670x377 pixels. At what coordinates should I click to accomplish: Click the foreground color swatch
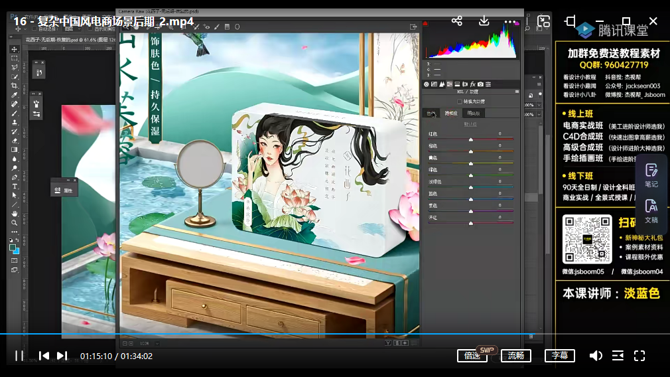point(13,247)
